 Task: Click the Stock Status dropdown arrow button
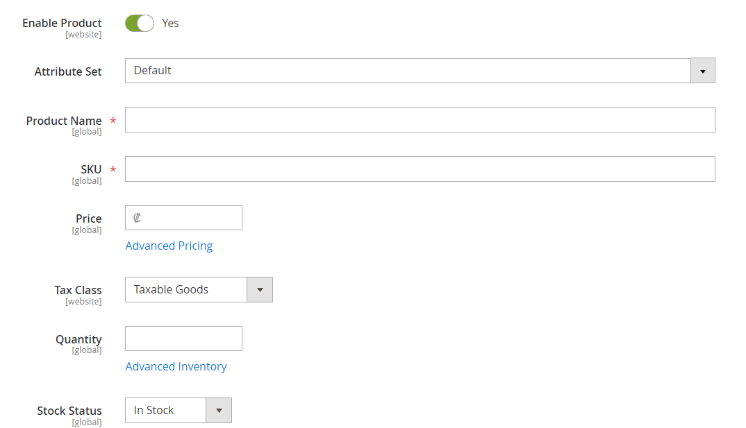[x=219, y=410]
